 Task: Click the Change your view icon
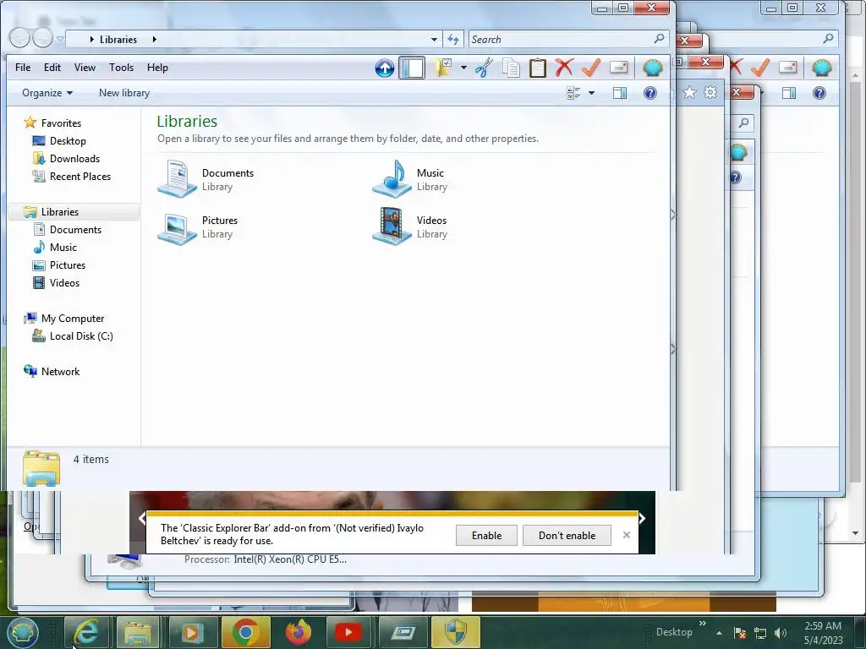[573, 93]
